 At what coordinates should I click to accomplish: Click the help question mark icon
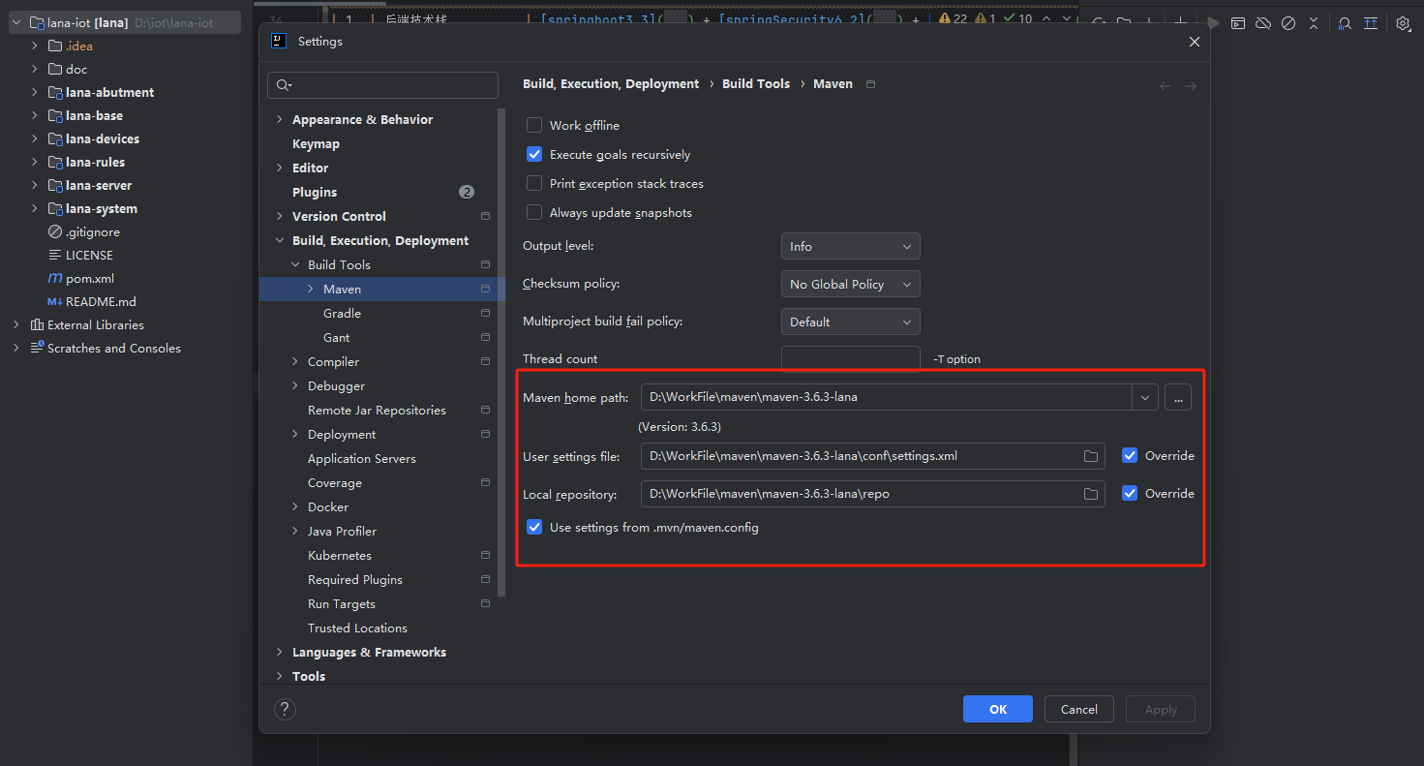[285, 709]
